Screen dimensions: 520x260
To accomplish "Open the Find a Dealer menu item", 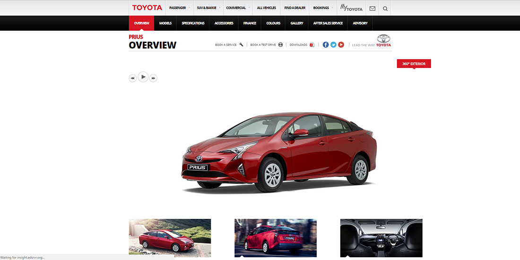I will point(295,8).
